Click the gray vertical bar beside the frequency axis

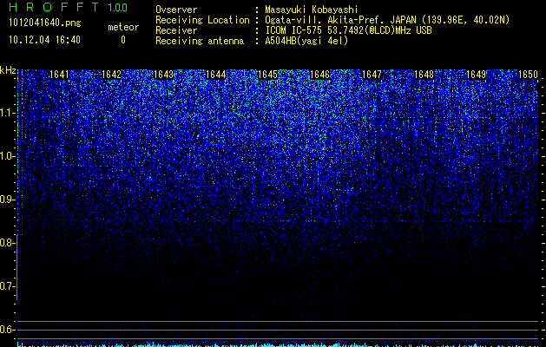point(16,267)
